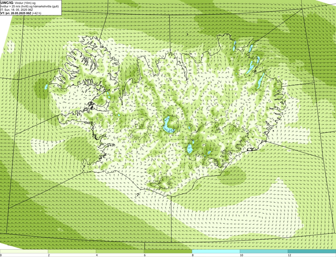The width and height of the screenshot is (336, 257).
Task: Select the 10–12 m/s turquoise color segment
Action: [x=264, y=251]
